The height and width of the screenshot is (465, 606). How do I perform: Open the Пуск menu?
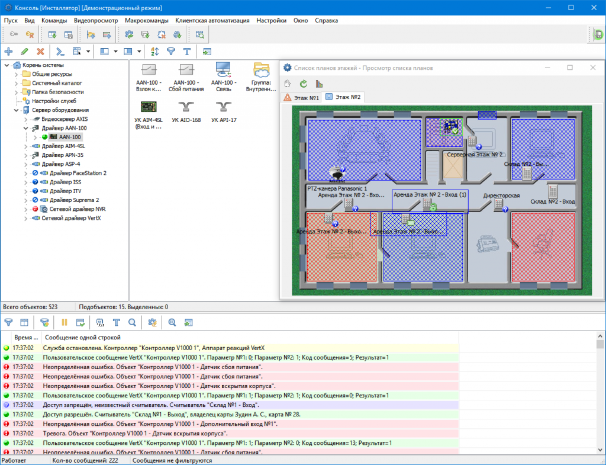click(11, 21)
